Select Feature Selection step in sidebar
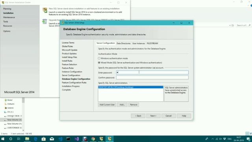The height and width of the screenshot is (142, 252). coord(69,64)
